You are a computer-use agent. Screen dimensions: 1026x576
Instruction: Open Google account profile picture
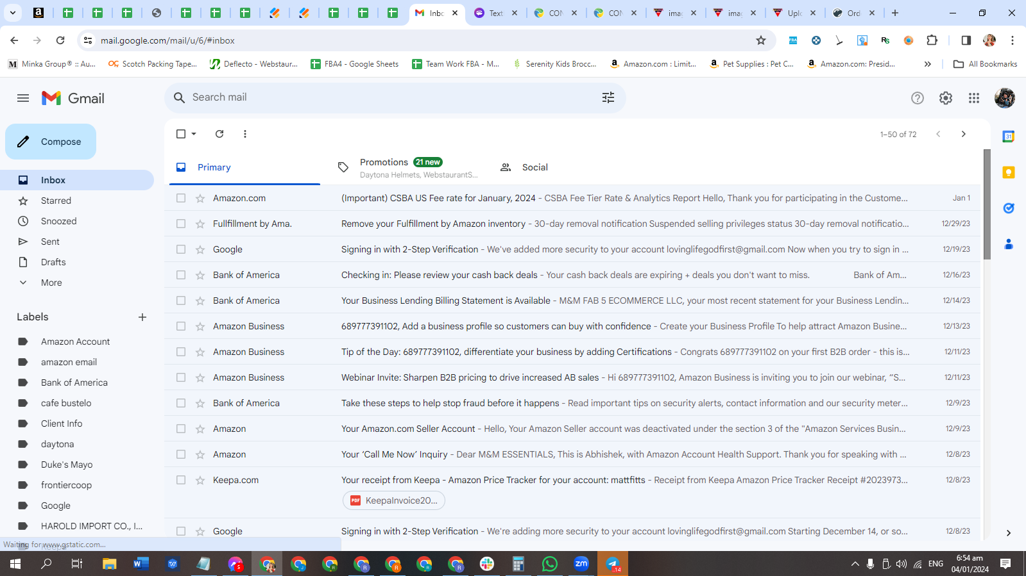[x=1005, y=98]
